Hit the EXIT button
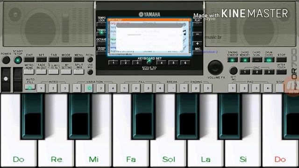Image resolution: width=299 pixels, height=168 pixels. click(x=29, y=59)
